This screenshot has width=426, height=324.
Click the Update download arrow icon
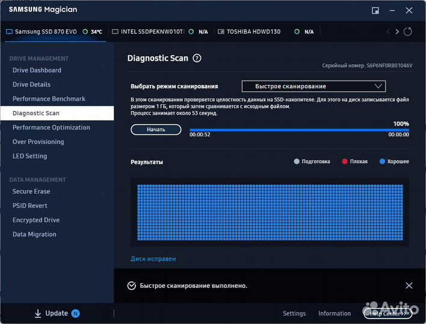pyautogui.click(x=37, y=313)
